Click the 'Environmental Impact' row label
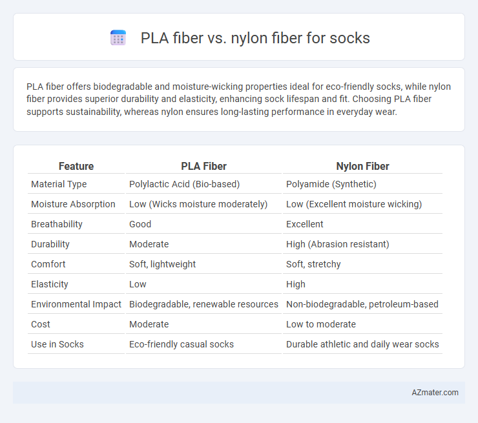Viewport: 478px width, 423px height. (76, 304)
